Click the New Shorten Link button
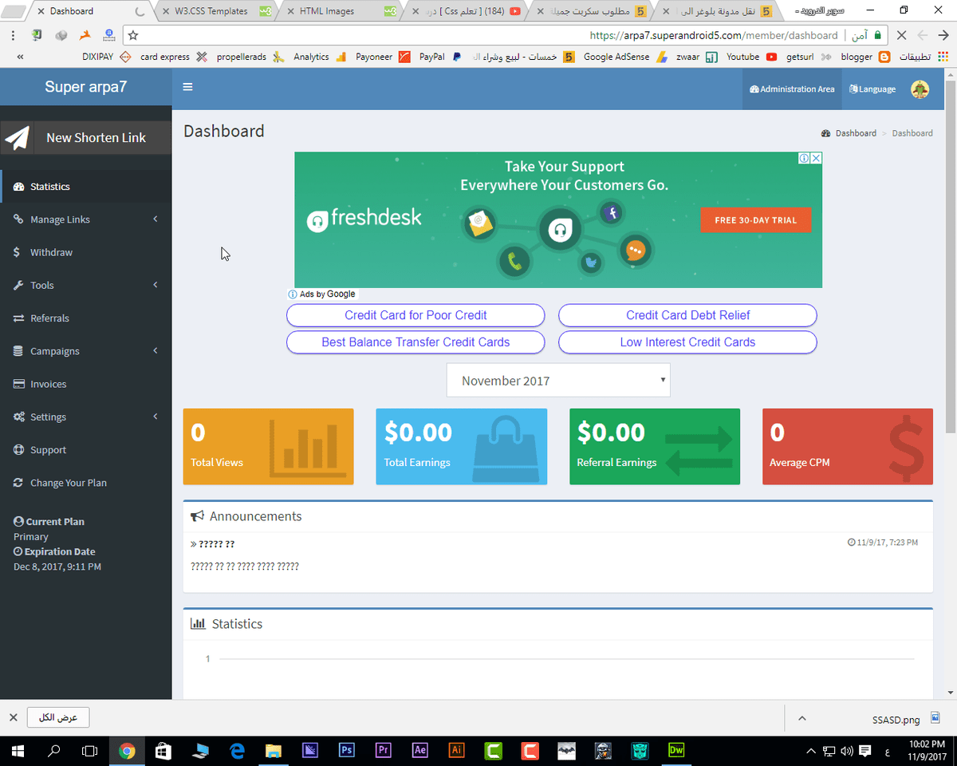 [86, 137]
